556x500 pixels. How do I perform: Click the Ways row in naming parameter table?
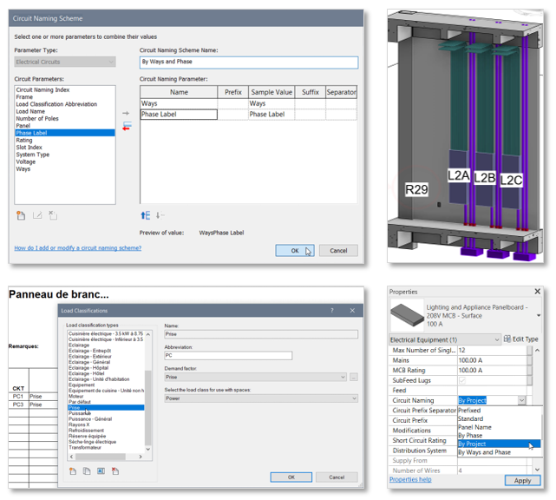pyautogui.click(x=249, y=103)
